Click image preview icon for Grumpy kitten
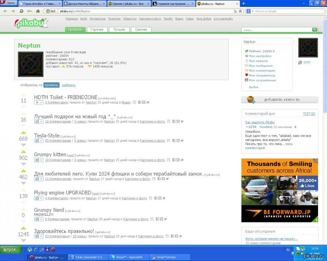Screen dimensions: 327x261 coord(38,160)
